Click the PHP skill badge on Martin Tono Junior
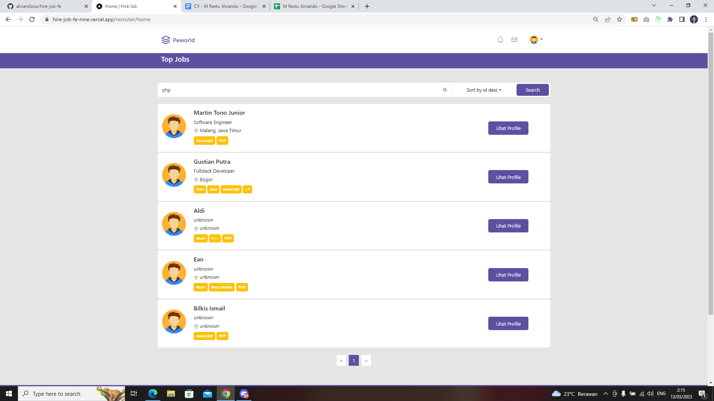This screenshot has height=401, width=714. click(x=222, y=140)
